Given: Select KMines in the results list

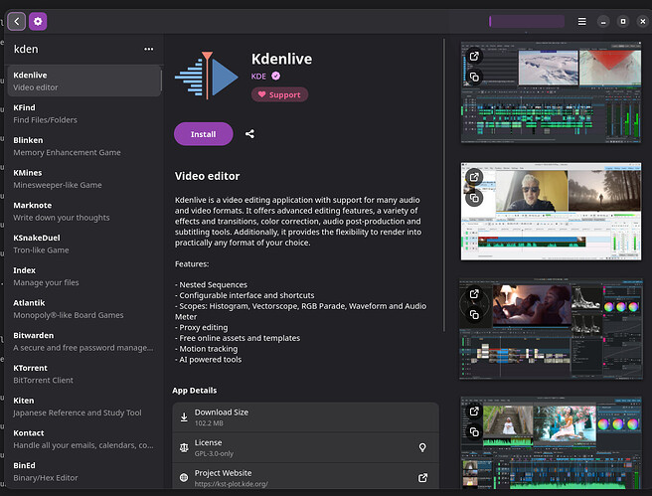Looking at the screenshot, I should tap(84, 178).
